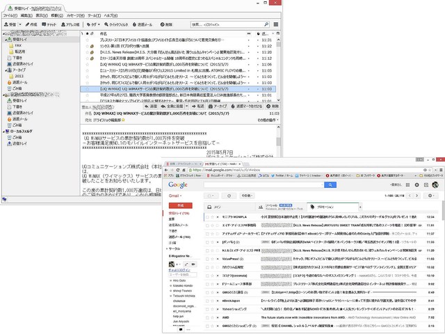Open the column picker icon in the message list header
Viewport: 445px width, 334px height.
pyautogui.click(x=278, y=33)
